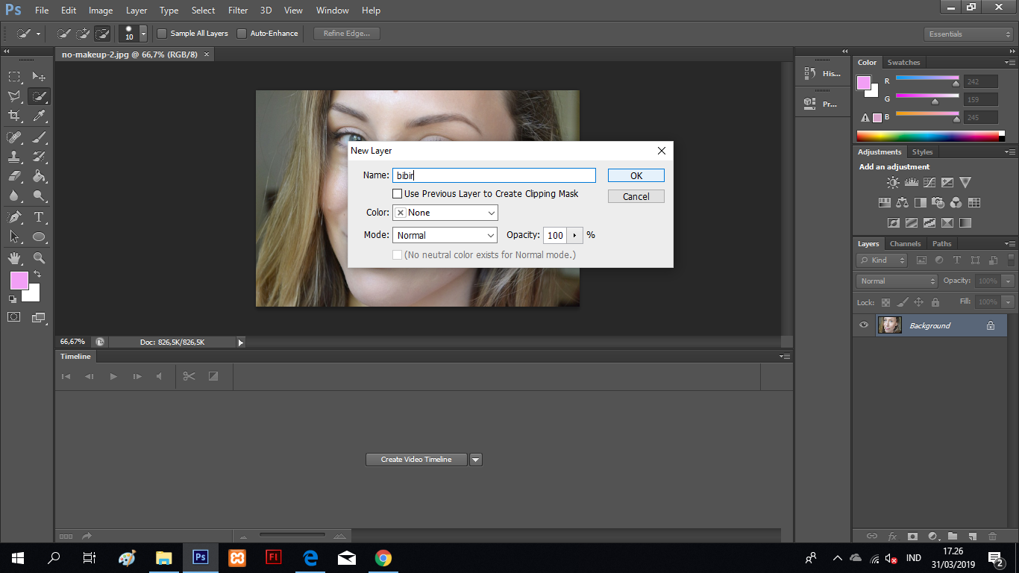Image resolution: width=1019 pixels, height=573 pixels.
Task: Select the Spot Healing Brush tool
Action: tap(14, 137)
